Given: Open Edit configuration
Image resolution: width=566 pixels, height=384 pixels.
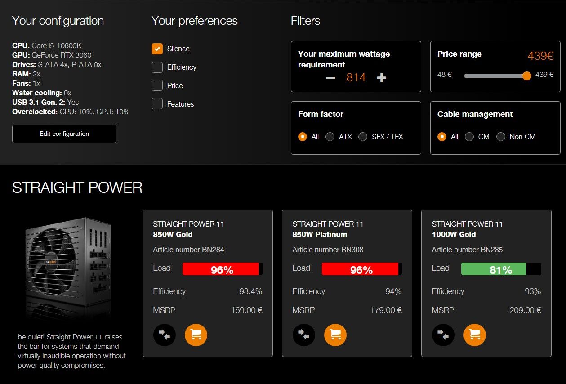Looking at the screenshot, I should pos(64,134).
